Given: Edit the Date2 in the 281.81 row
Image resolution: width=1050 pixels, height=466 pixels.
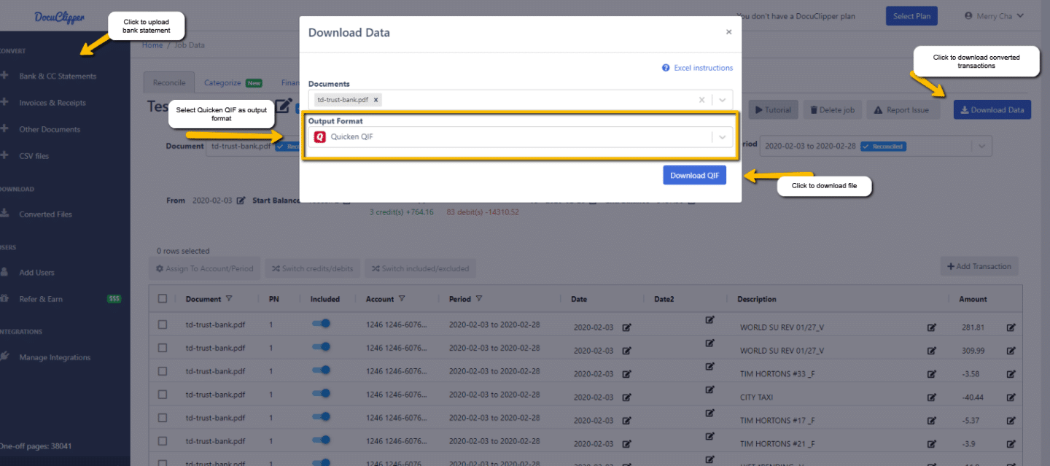Looking at the screenshot, I should (710, 319).
